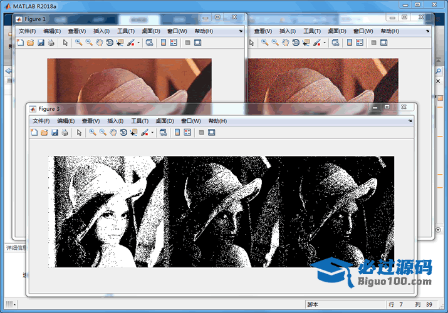Click Figure 1 displayed color image
Screen dimensions: 448x313
[x=130, y=80]
